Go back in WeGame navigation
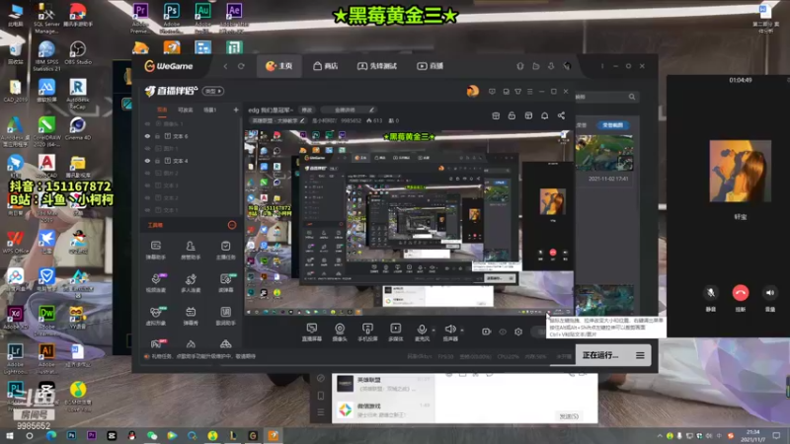 point(225,66)
